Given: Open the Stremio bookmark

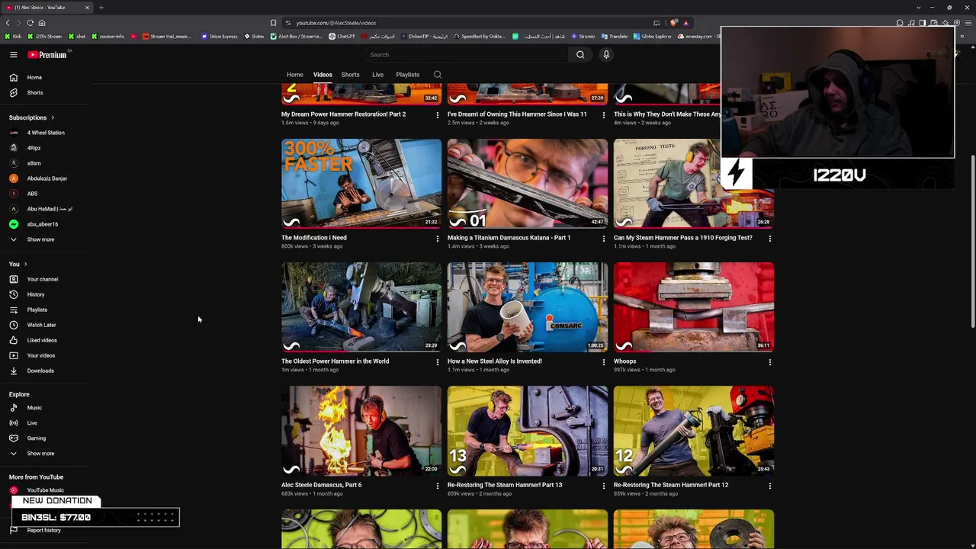Looking at the screenshot, I should [583, 36].
